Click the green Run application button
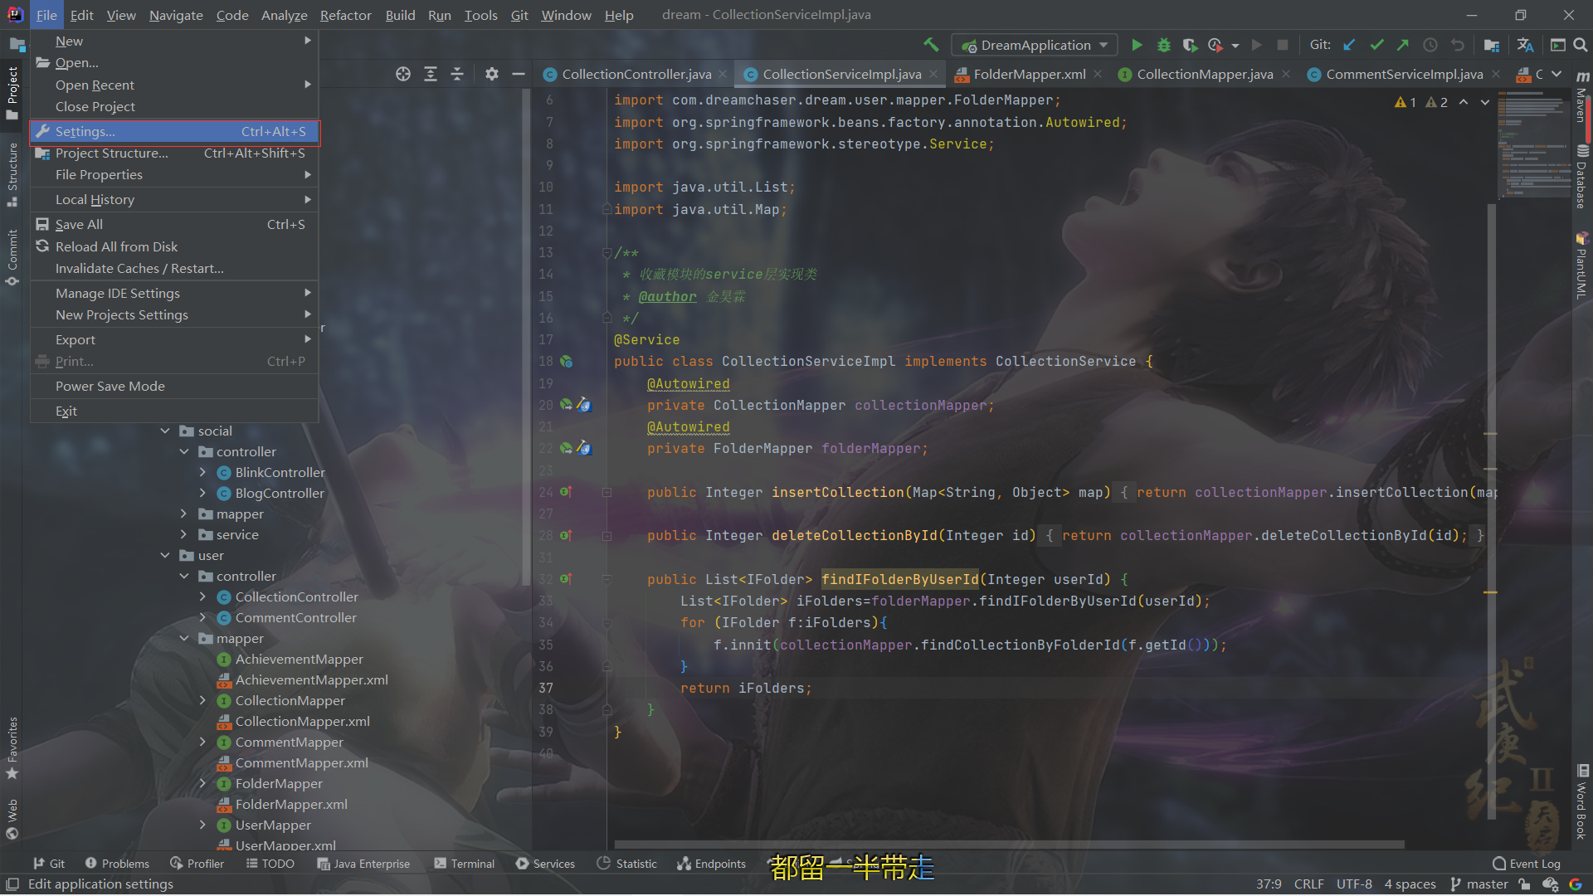The image size is (1593, 896). coord(1137,45)
